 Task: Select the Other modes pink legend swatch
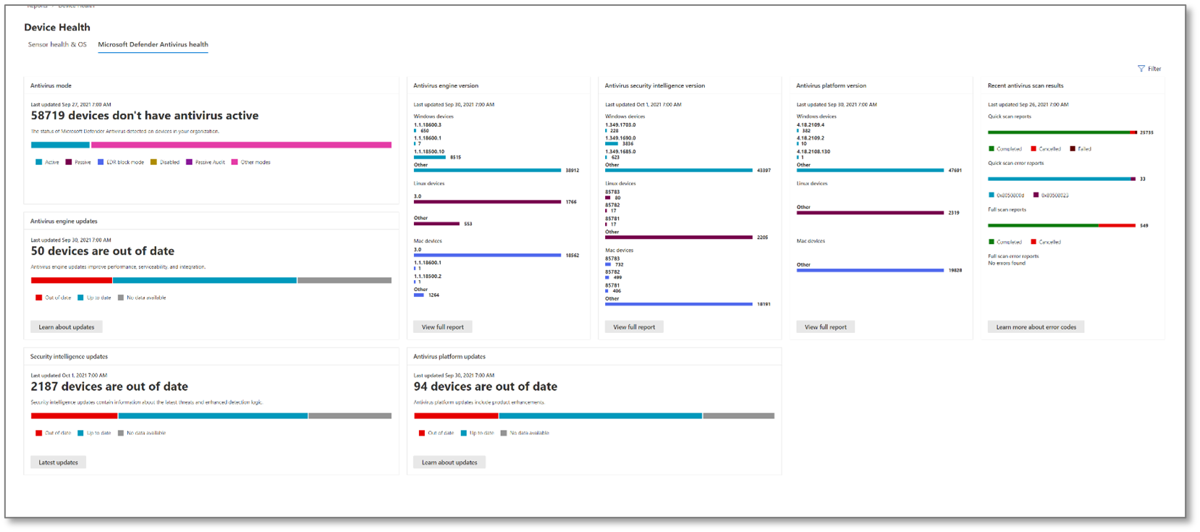pos(234,162)
